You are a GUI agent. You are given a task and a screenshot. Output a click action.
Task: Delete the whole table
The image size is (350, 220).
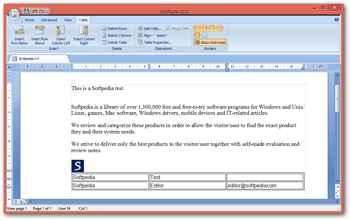(x=114, y=42)
